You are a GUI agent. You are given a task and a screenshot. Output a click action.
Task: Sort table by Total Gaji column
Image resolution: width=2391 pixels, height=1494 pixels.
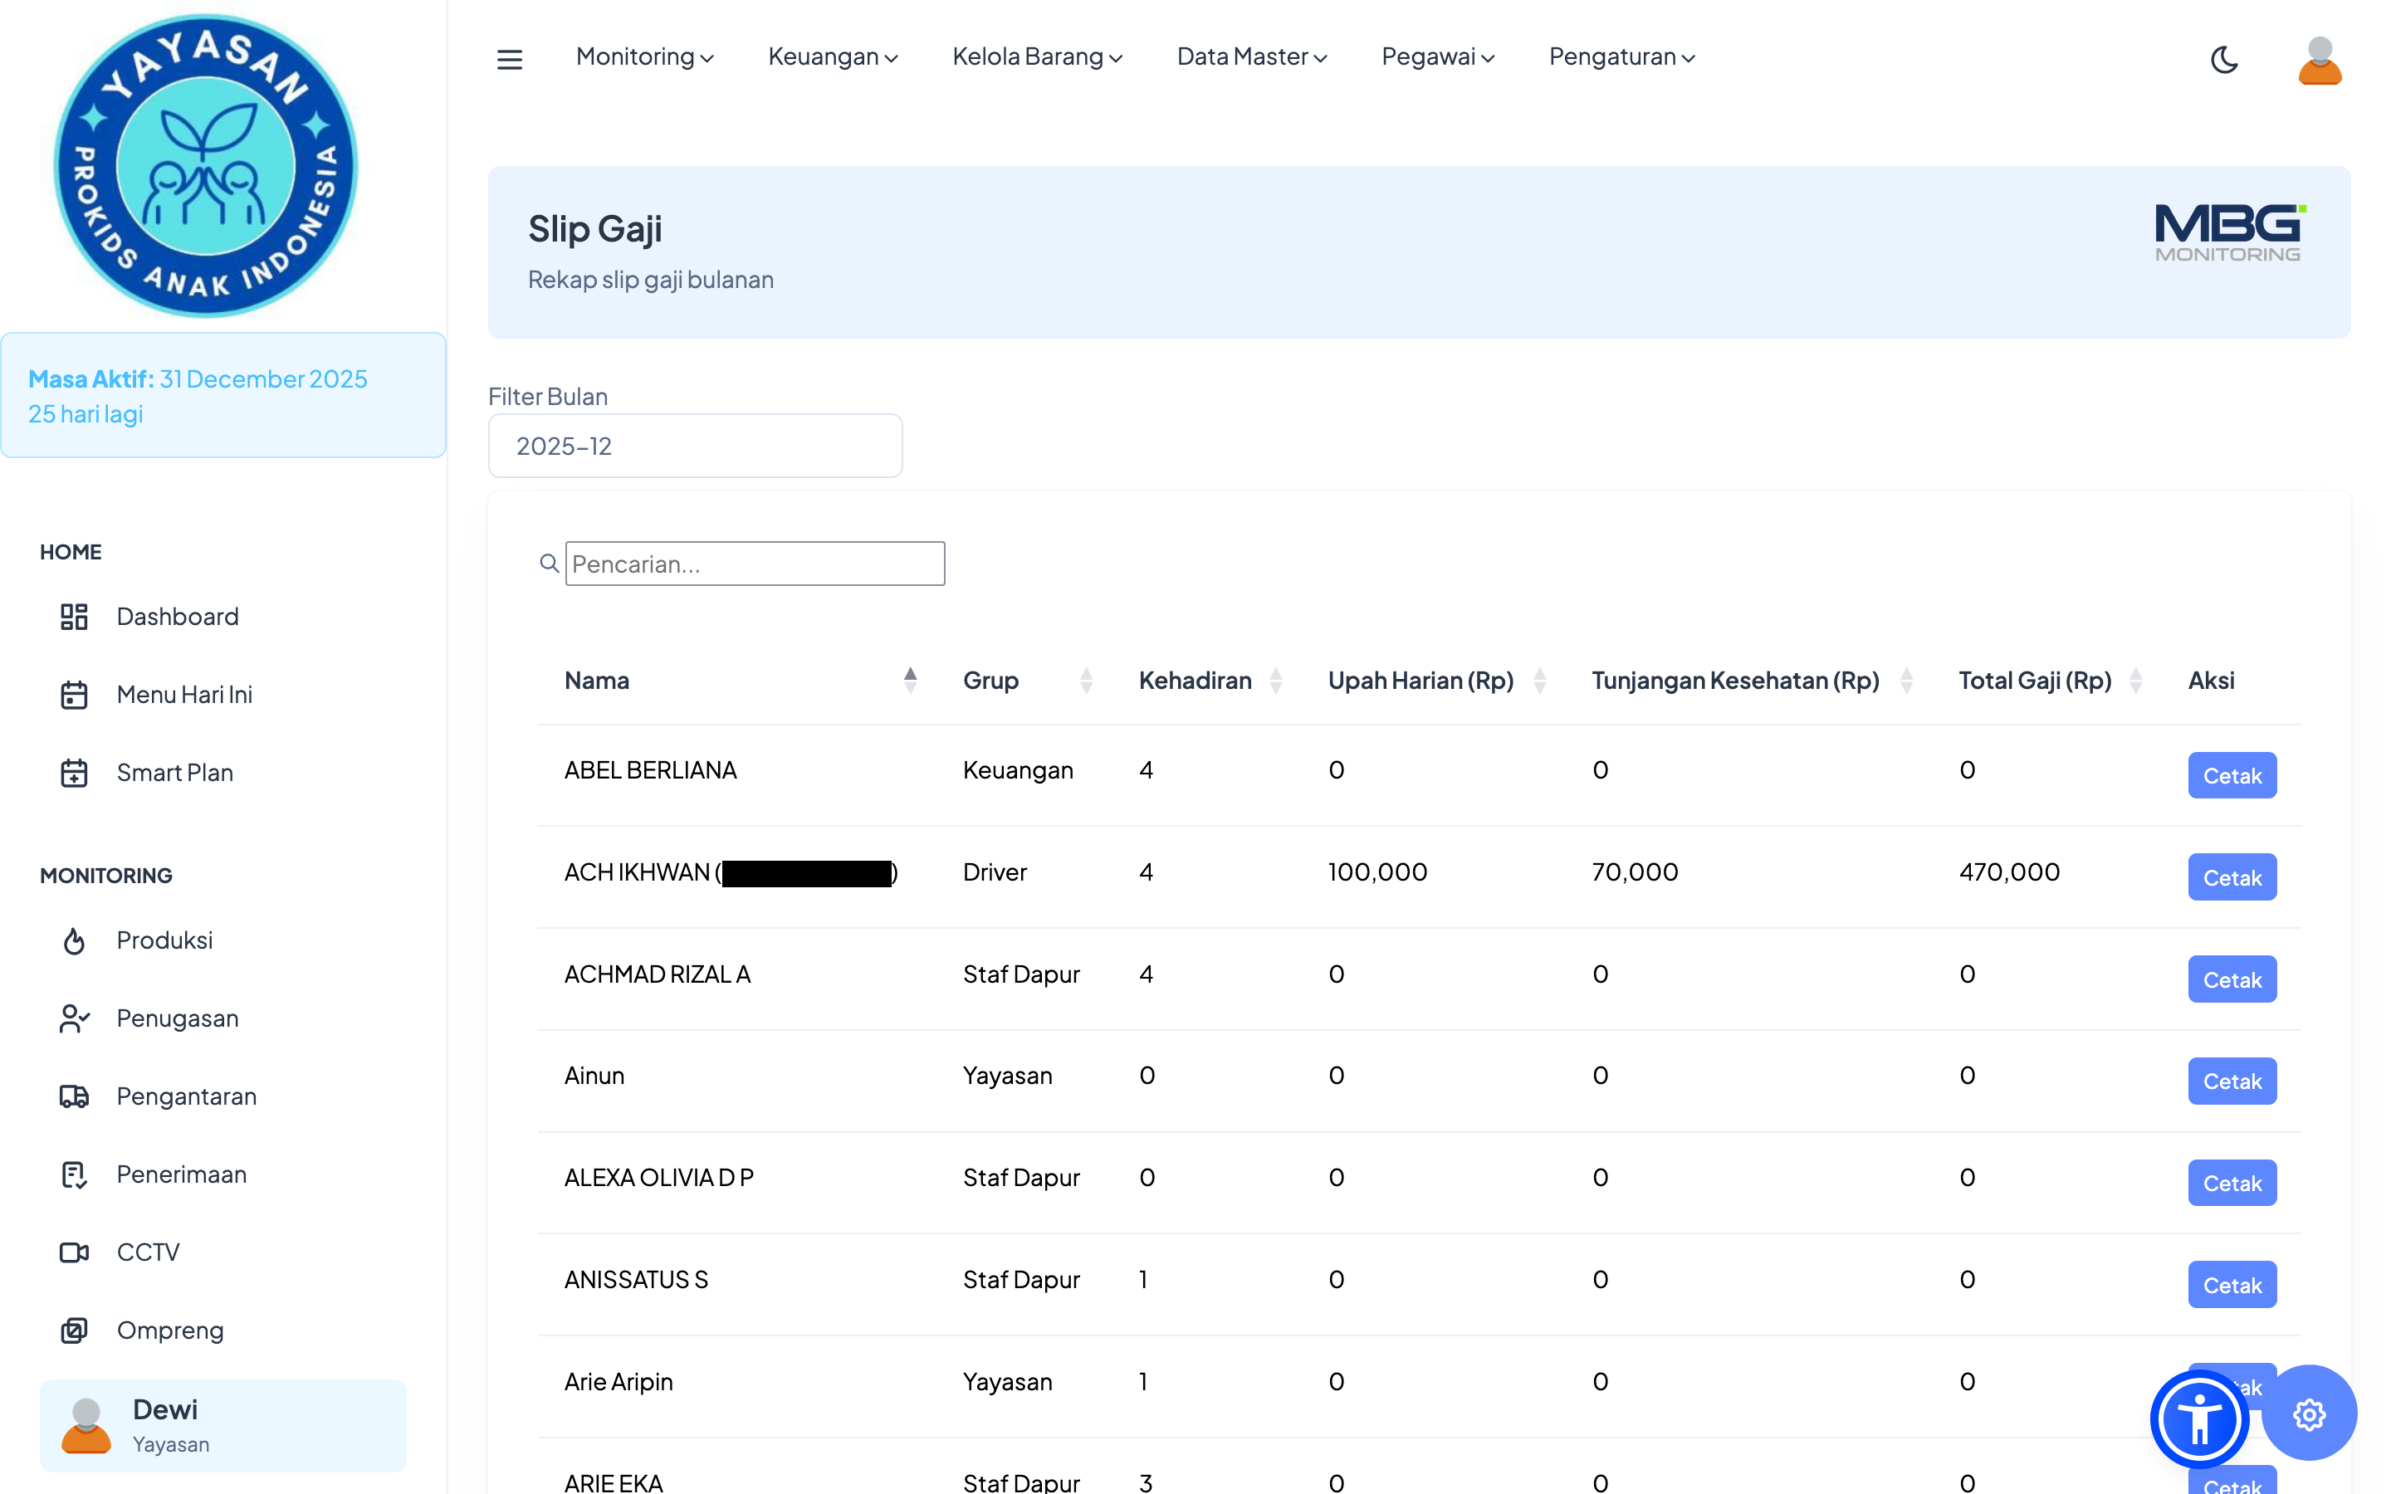2036,681
